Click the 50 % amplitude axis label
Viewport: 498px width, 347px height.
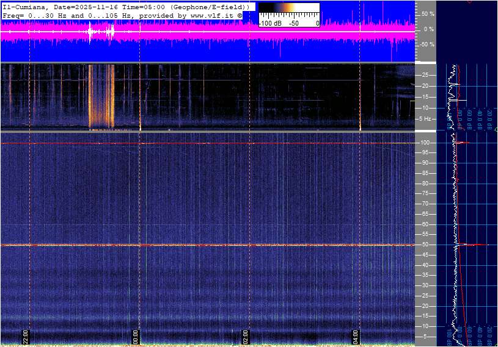coord(427,13)
